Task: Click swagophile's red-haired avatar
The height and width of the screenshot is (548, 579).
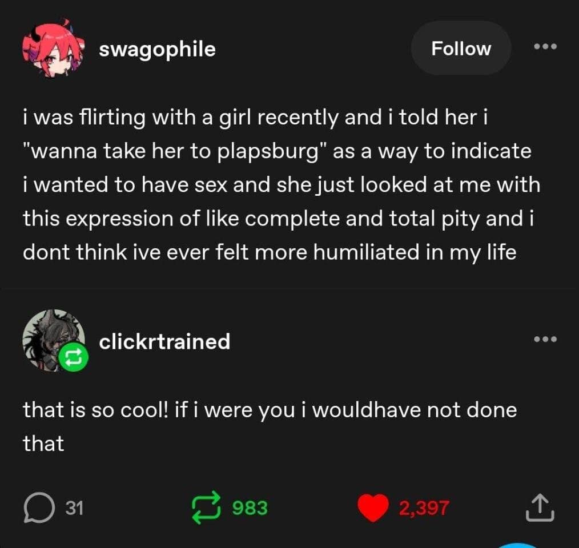Action: click(53, 48)
